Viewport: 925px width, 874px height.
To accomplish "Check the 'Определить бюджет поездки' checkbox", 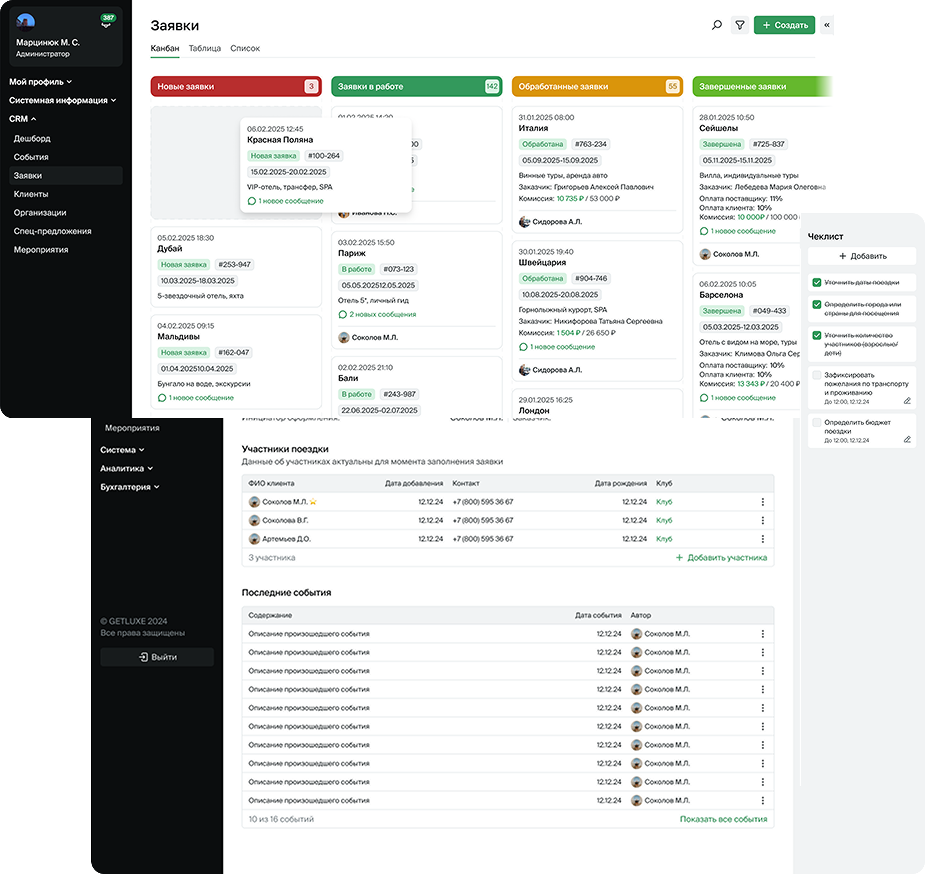I will (x=817, y=423).
